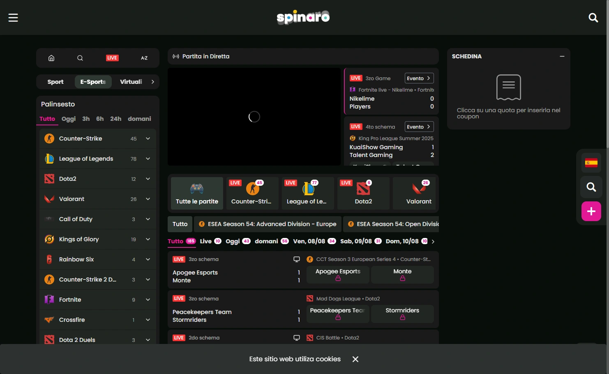Open the home icon in sidebar toolbar
Image resolution: width=609 pixels, height=374 pixels.
pos(51,58)
